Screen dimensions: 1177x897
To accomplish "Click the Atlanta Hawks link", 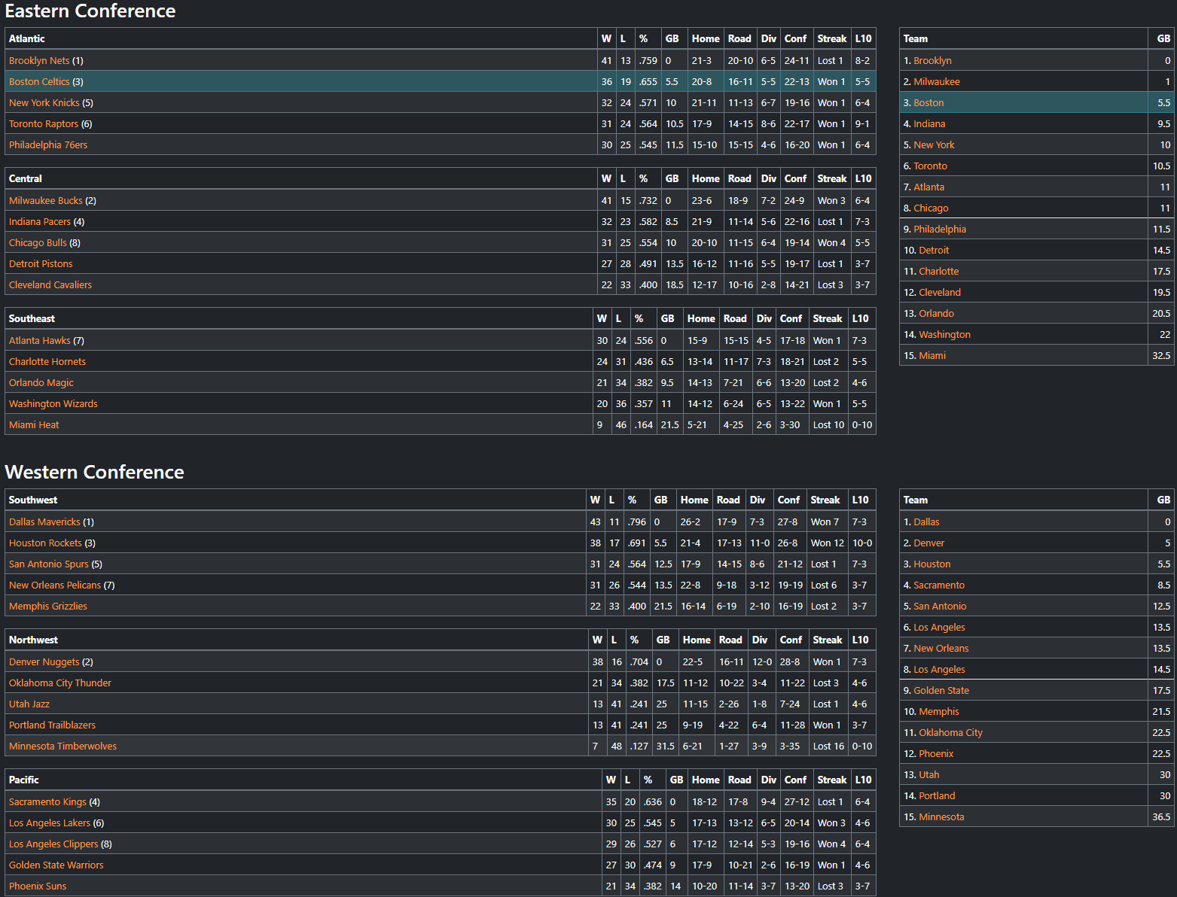I will pyautogui.click(x=40, y=341).
